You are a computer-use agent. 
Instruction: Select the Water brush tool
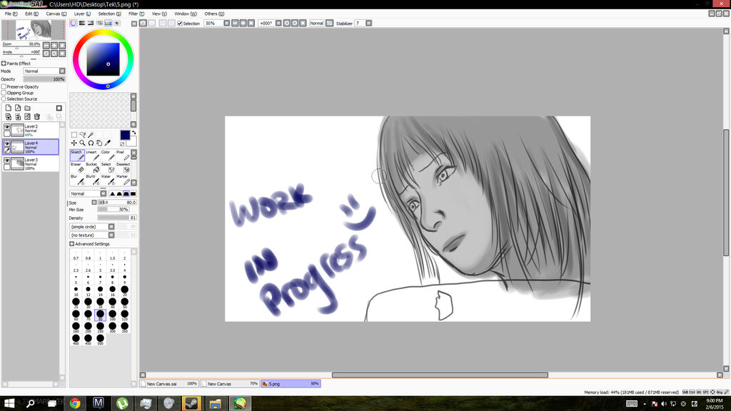tap(107, 179)
